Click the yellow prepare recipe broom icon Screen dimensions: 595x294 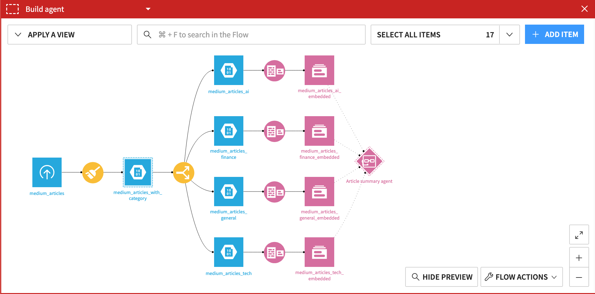(93, 172)
